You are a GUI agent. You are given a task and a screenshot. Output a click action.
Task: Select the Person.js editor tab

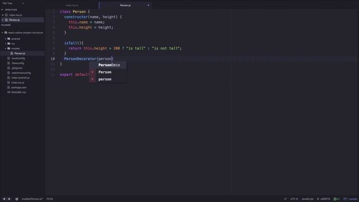click(125, 5)
